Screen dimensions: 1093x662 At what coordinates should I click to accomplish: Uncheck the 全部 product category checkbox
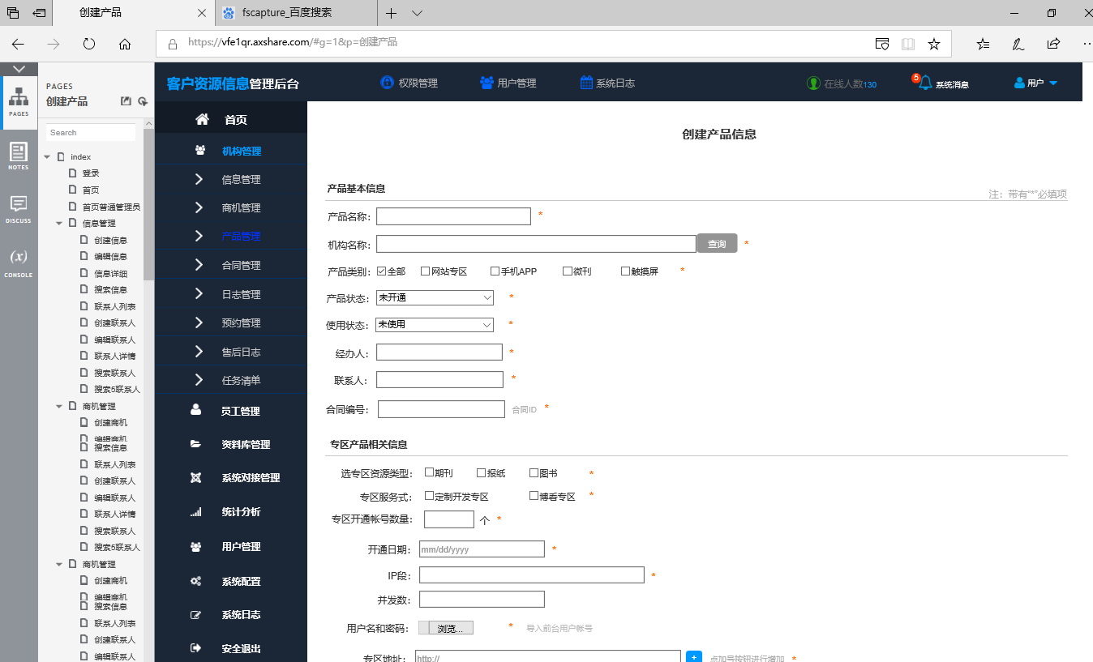[x=382, y=271]
